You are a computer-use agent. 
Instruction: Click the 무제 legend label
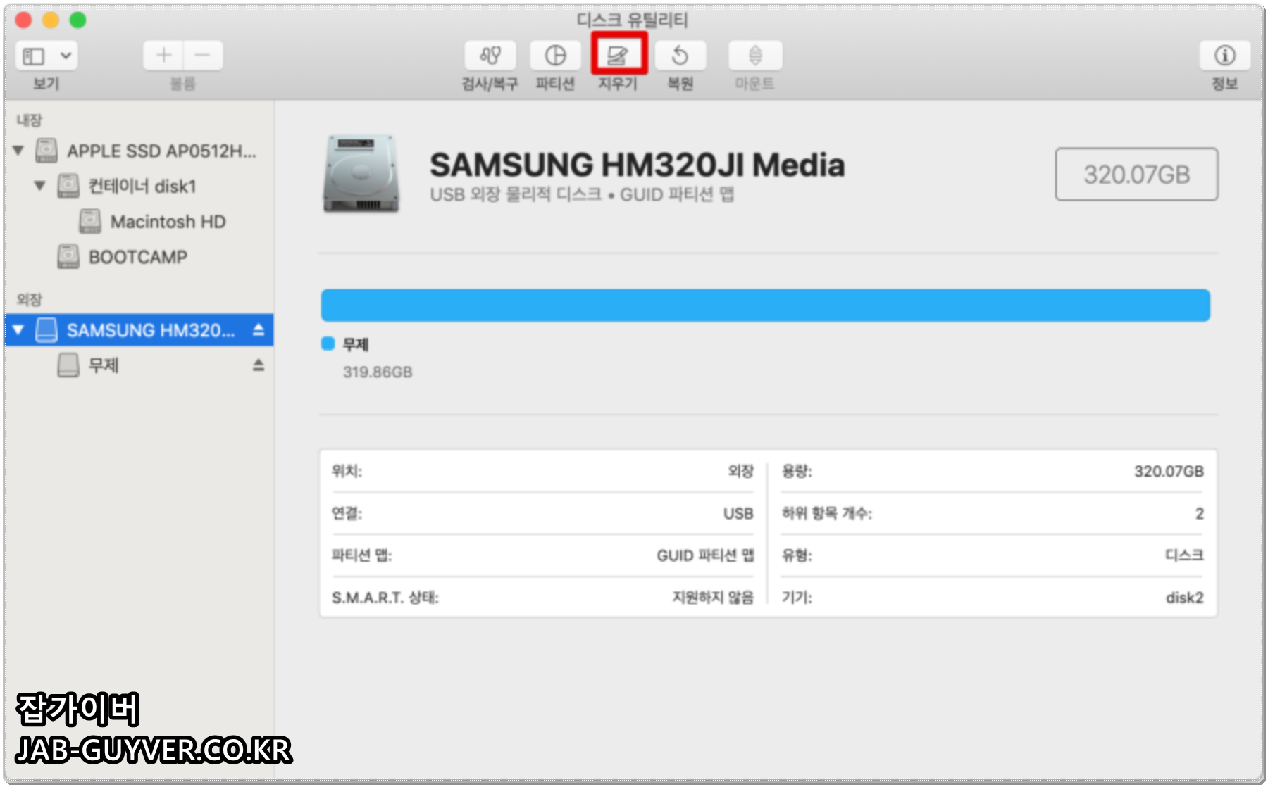point(356,344)
